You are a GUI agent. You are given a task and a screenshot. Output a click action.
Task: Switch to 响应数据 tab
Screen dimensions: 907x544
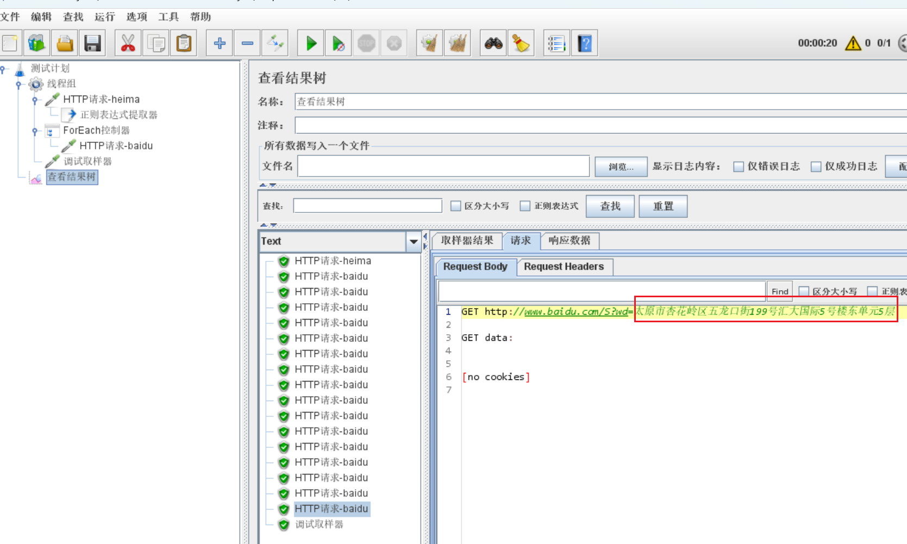570,241
